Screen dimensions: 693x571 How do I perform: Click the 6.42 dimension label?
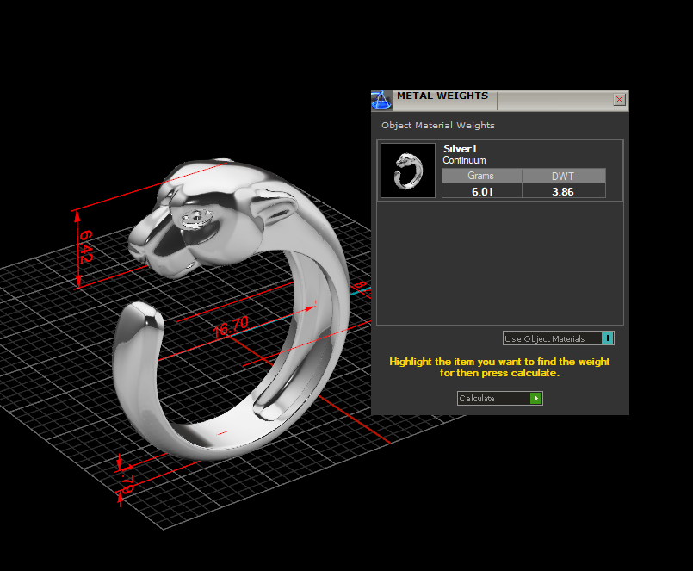pos(86,246)
